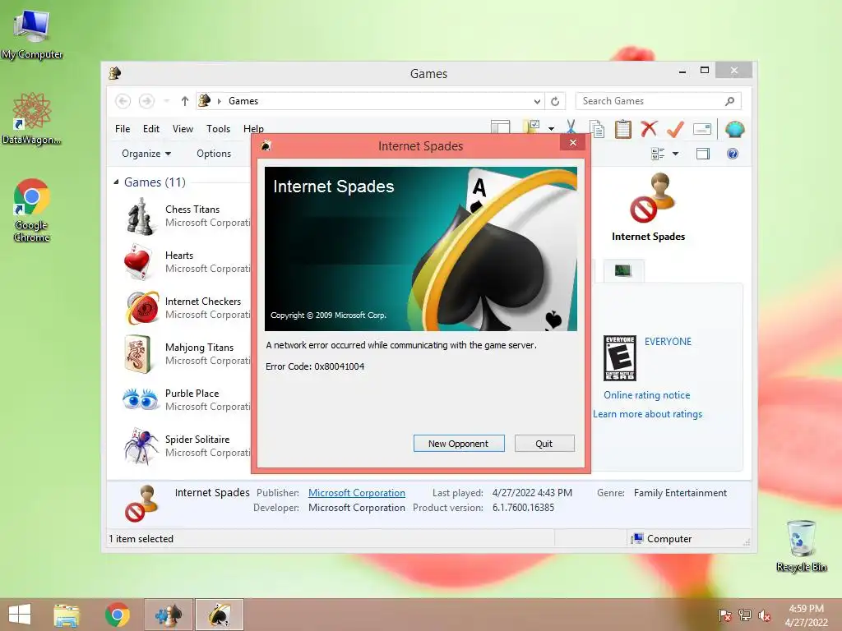Open the Learn more about ratings link
This screenshot has height=631, width=842.
(648, 414)
